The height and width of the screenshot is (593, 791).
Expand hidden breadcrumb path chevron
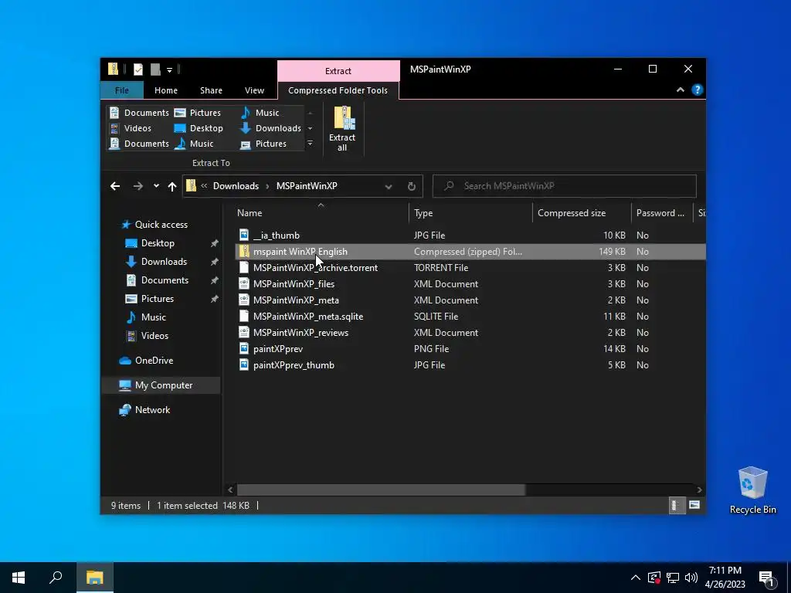tap(204, 186)
